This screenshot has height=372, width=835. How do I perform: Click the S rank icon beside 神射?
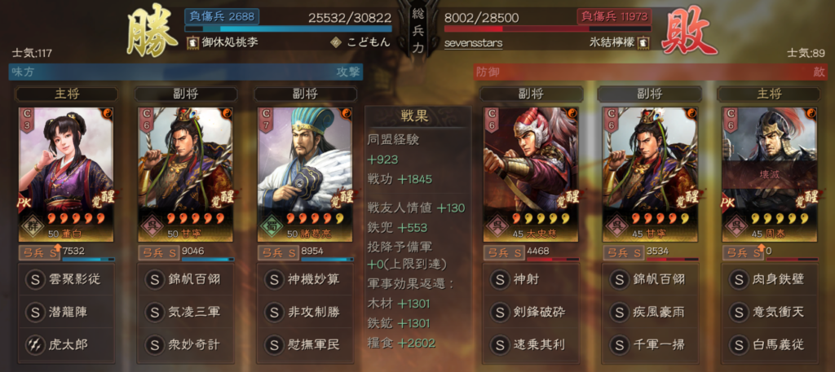500,279
